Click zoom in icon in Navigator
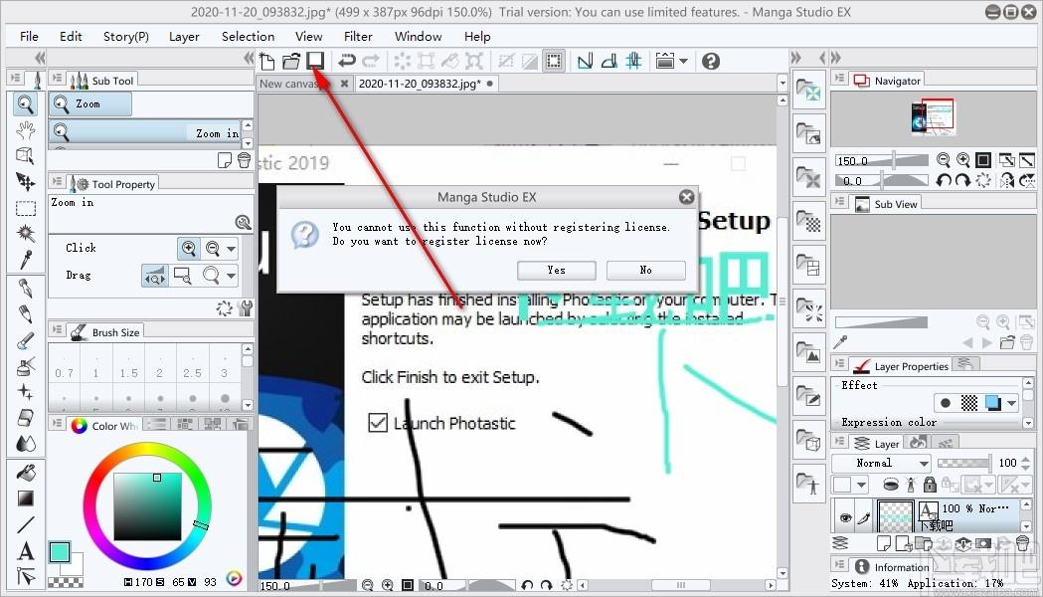 pos(963,160)
